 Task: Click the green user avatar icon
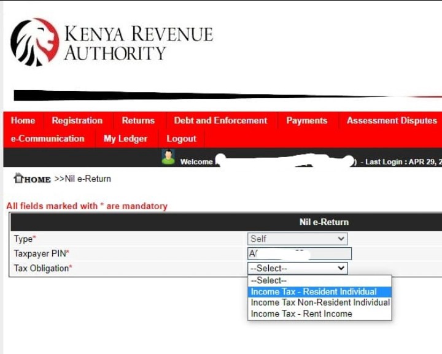pos(168,157)
